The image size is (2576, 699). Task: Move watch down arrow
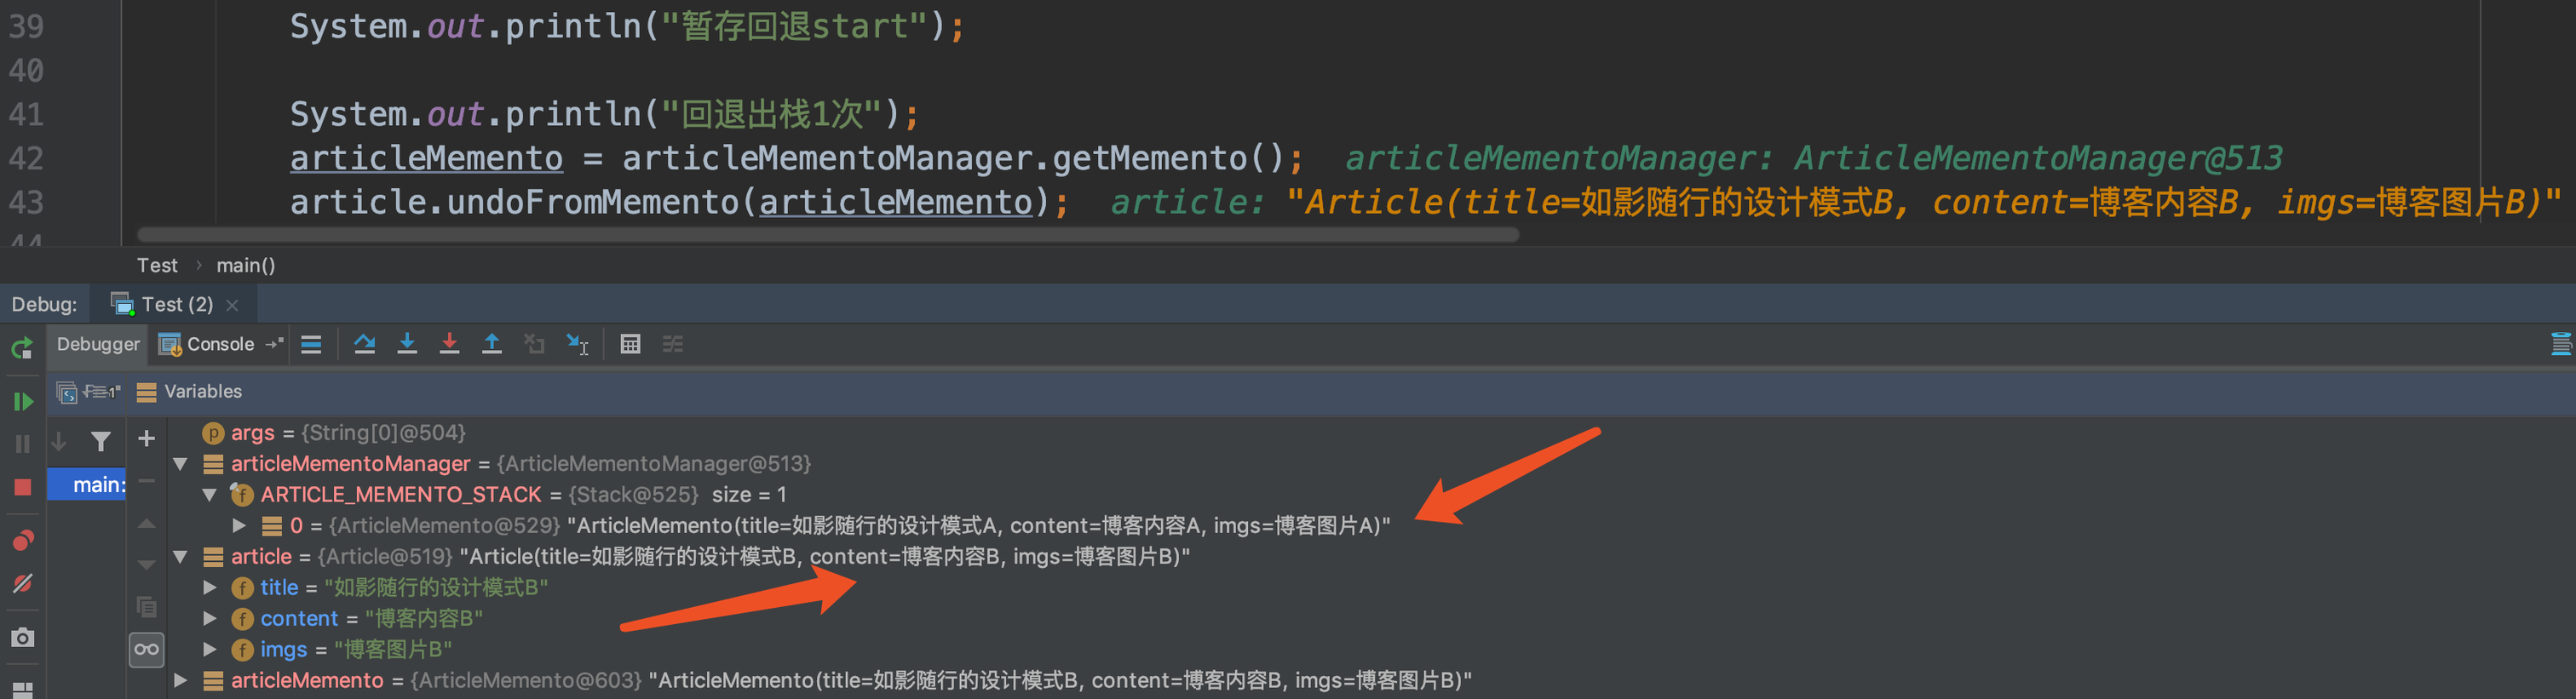coord(146,565)
